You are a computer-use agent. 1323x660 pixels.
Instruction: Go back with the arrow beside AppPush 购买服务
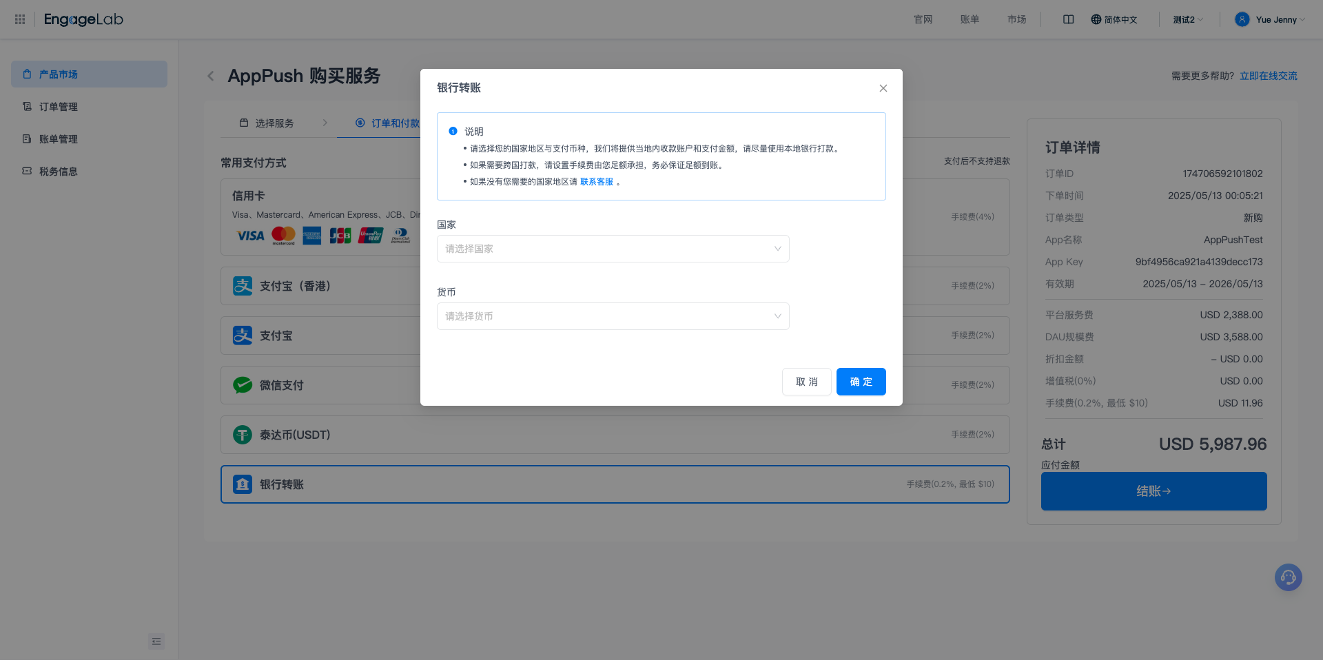pyautogui.click(x=211, y=76)
